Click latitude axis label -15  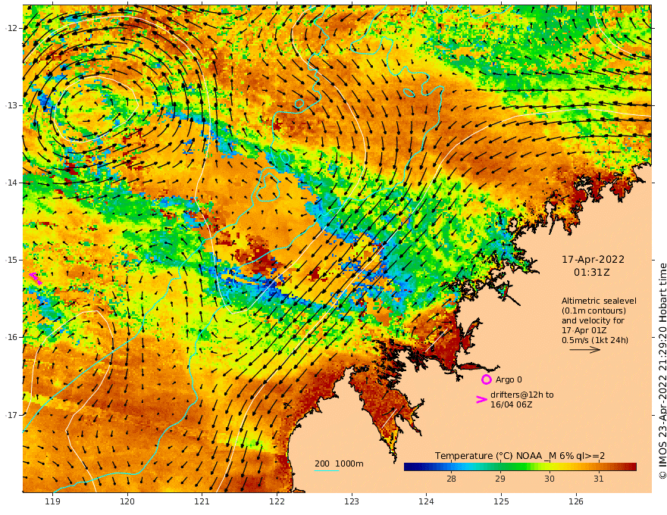[11, 260]
